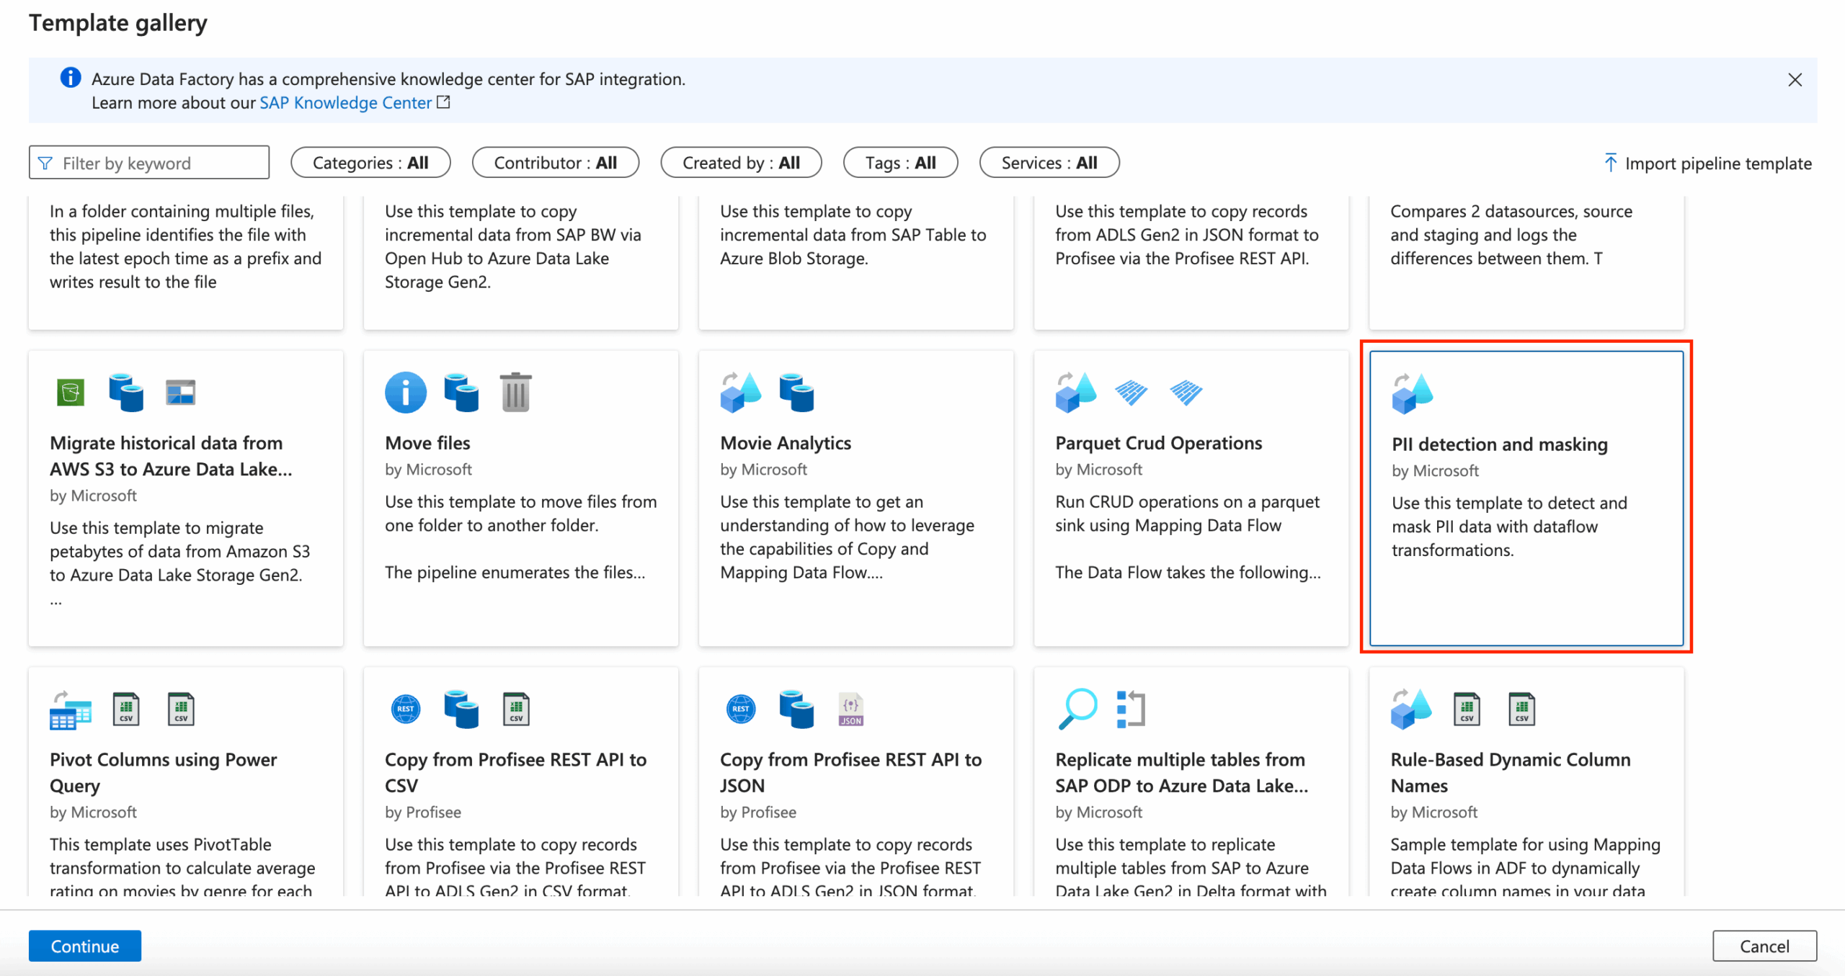Click the CSV file icon on Pivot Columns using Power Query
Viewport: 1845px width, 976px height.
coord(126,708)
